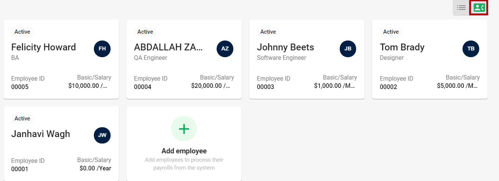Click Felicity Howard's FH avatar
This screenshot has width=499, height=181.
(102, 49)
